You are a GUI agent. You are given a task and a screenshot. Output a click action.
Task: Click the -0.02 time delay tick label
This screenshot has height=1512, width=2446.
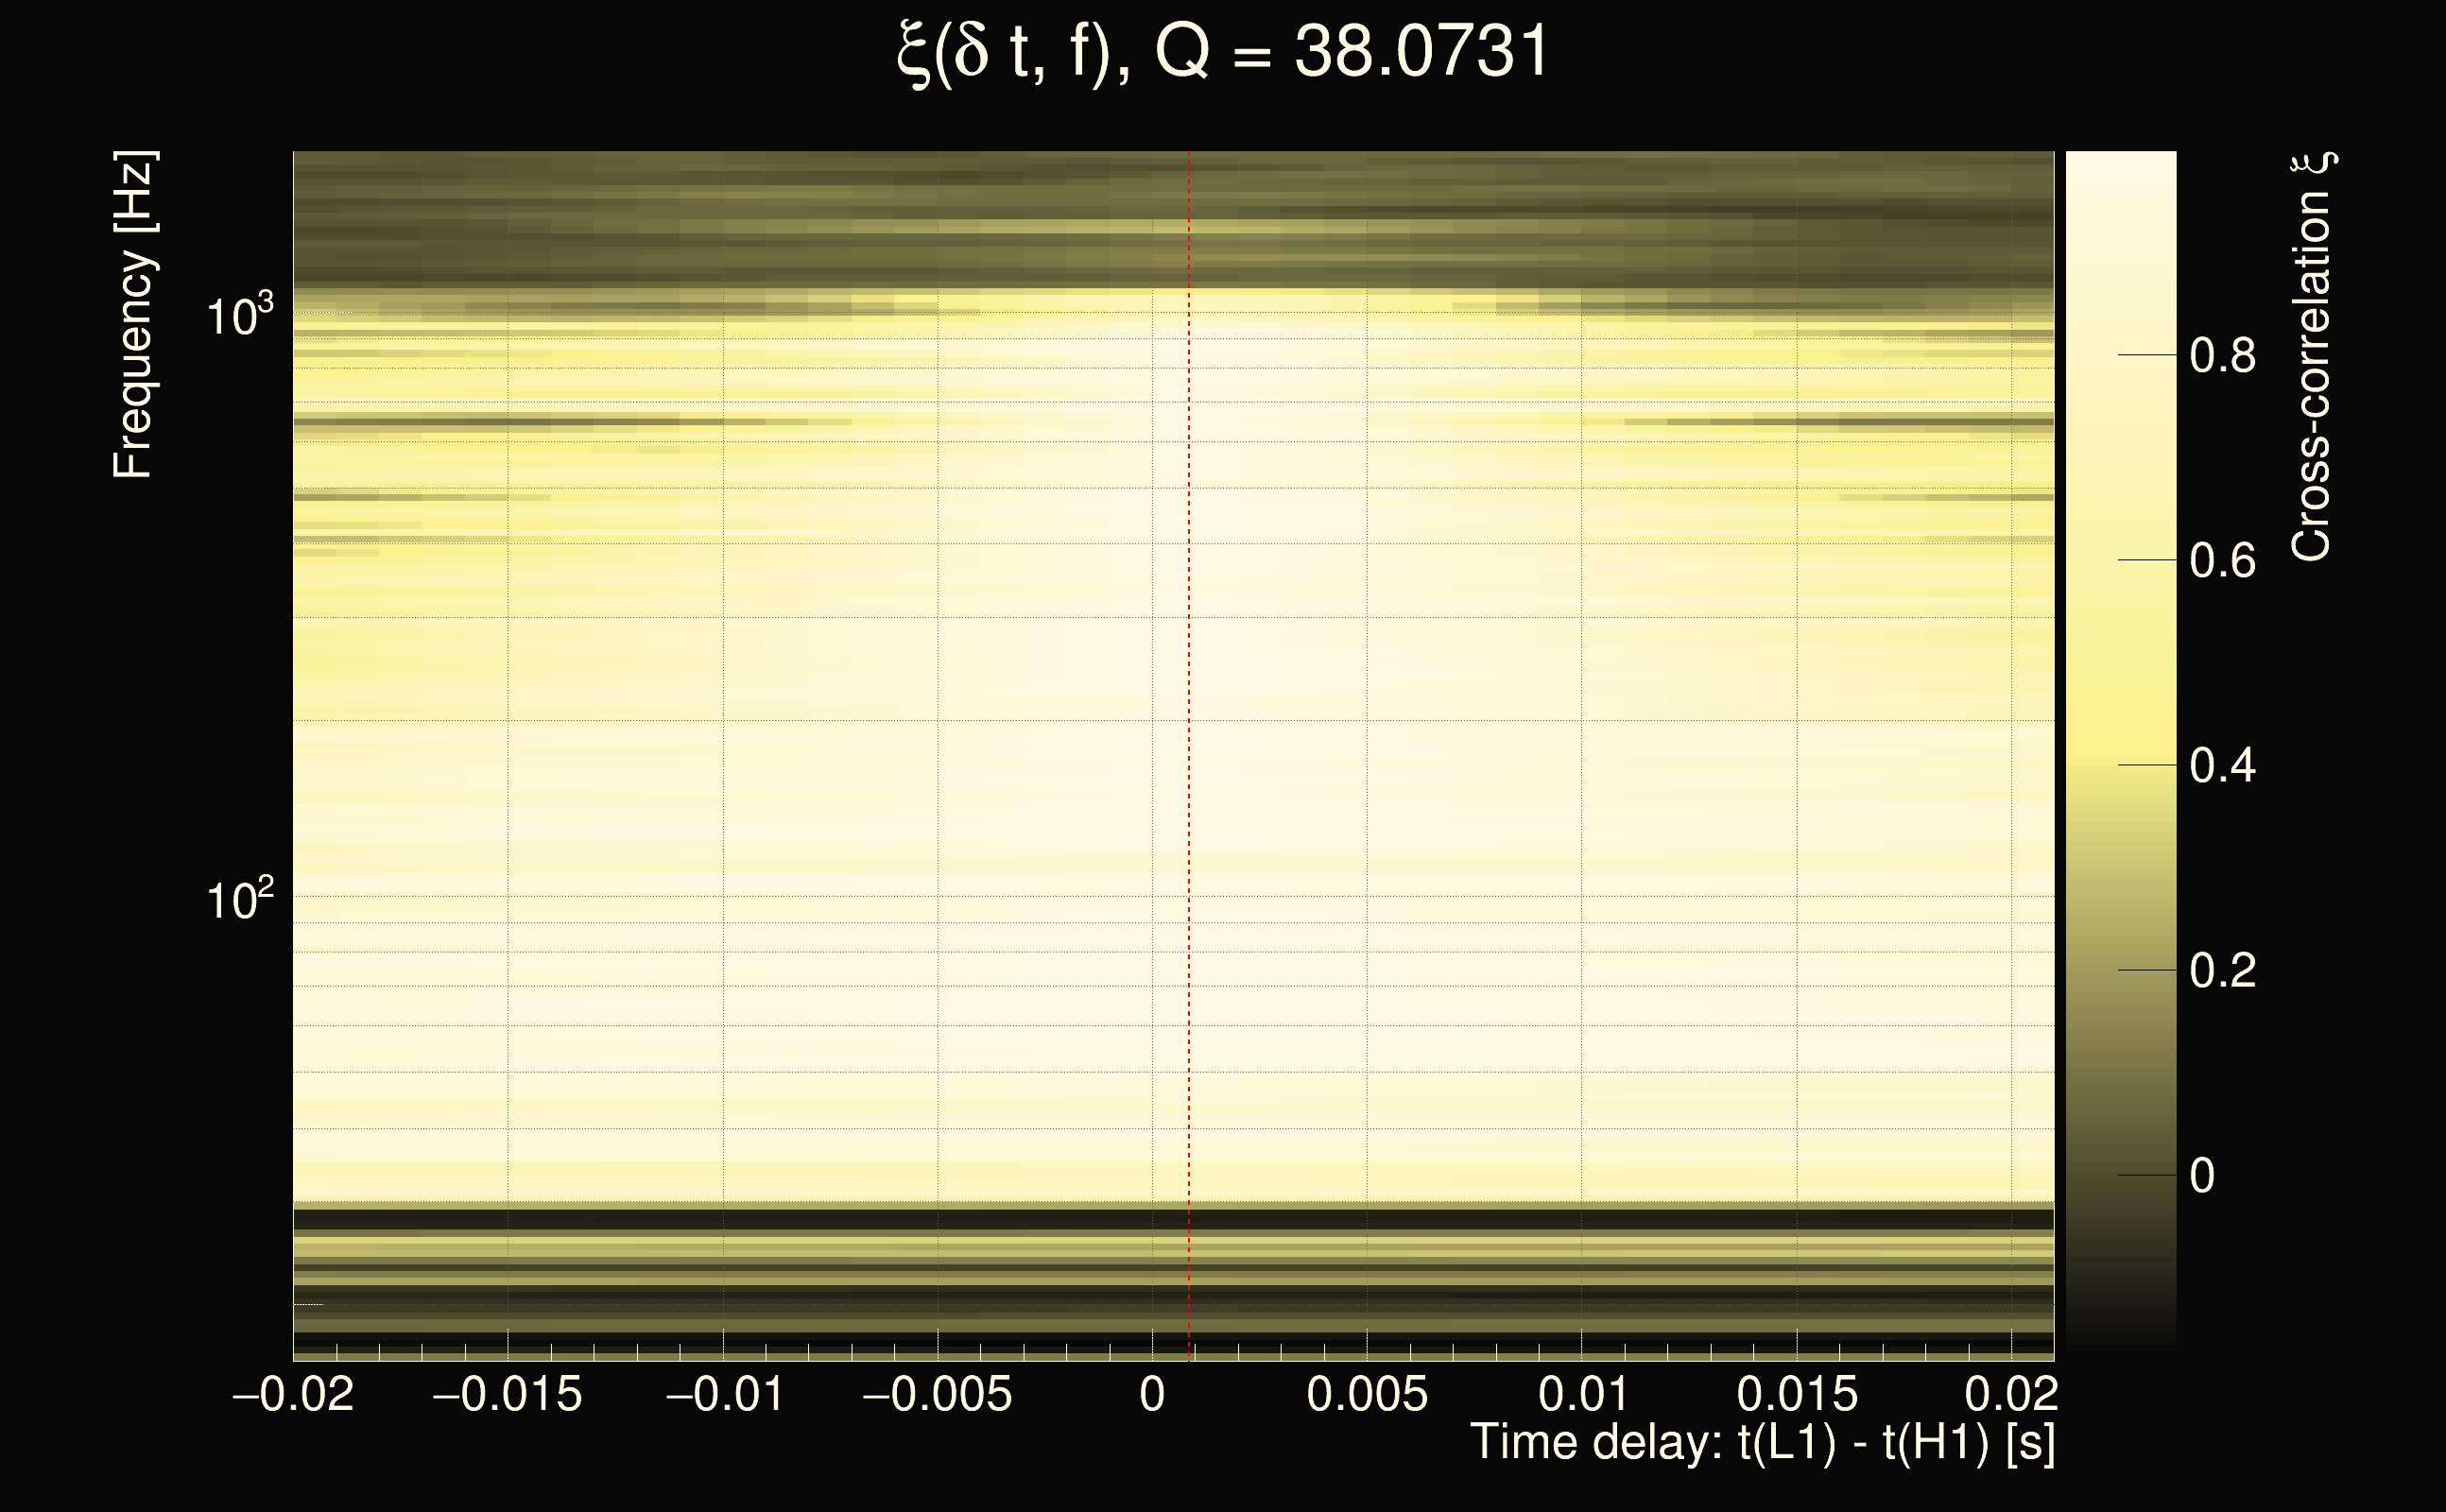(293, 1394)
